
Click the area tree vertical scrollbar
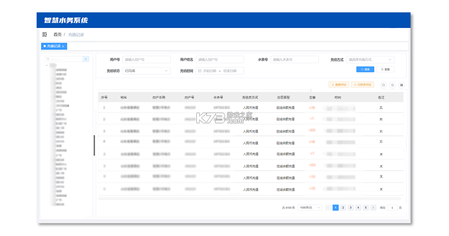tap(94, 145)
